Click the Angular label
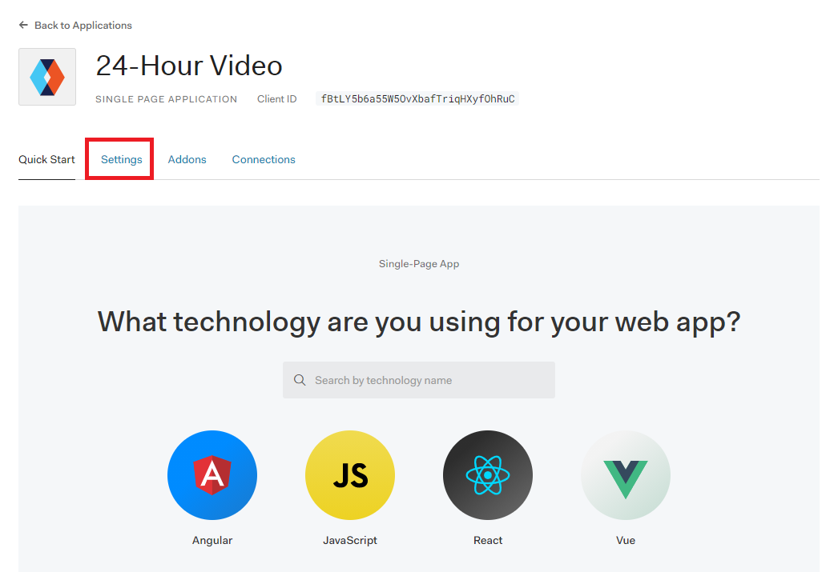The image size is (834, 572). point(212,540)
